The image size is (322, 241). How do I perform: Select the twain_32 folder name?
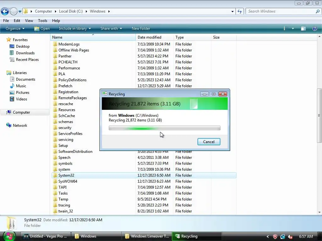click(66, 211)
